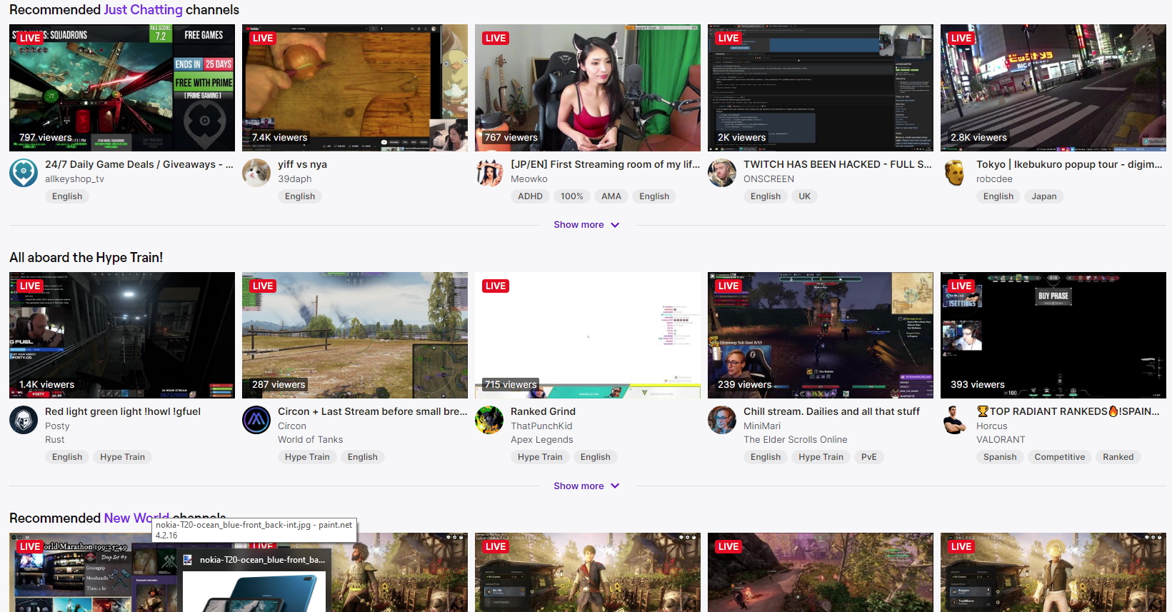Open 'Circon + Last Stream' title
The image size is (1172, 612).
[373, 411]
